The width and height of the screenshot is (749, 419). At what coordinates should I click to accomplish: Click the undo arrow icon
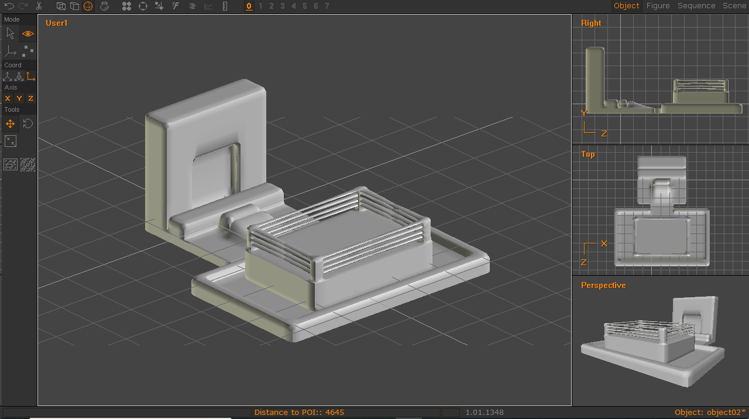point(9,6)
